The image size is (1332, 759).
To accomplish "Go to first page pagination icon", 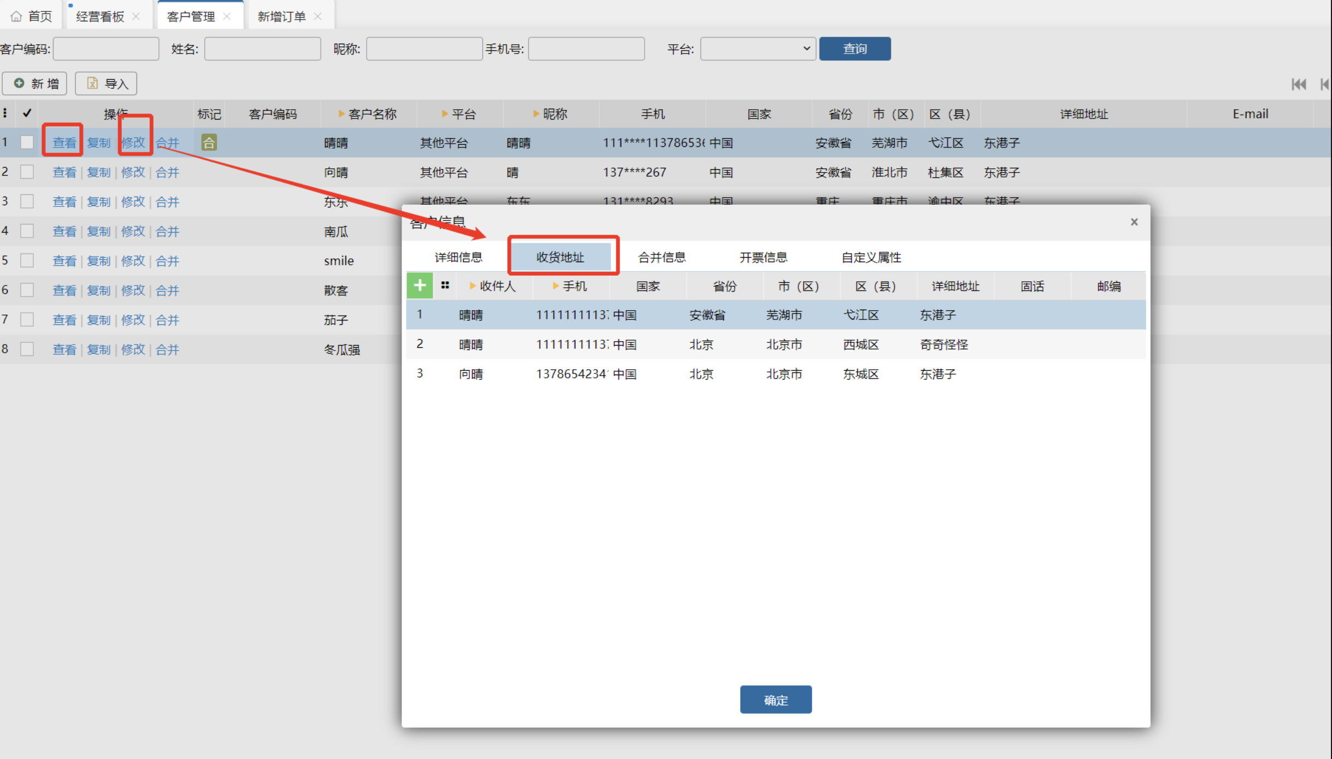I will click(x=1299, y=84).
